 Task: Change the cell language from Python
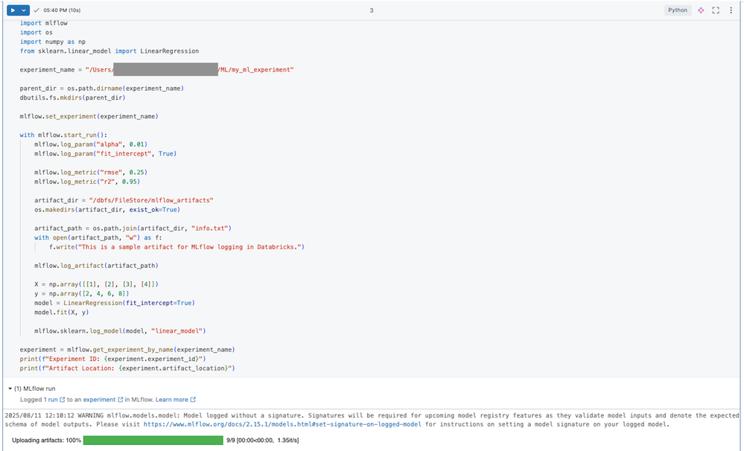(x=678, y=10)
